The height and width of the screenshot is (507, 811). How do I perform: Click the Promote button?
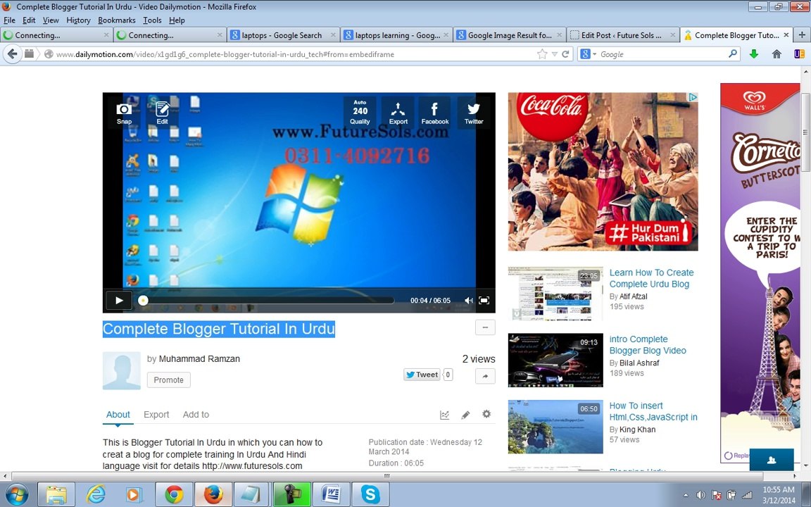169,380
